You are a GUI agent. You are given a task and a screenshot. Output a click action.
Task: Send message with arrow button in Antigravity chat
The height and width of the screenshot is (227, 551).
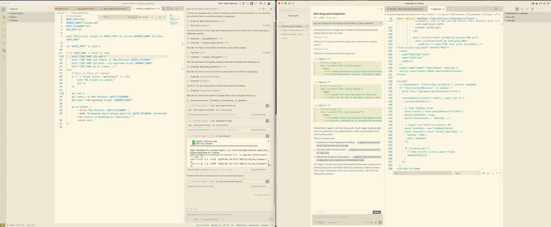point(271,219)
